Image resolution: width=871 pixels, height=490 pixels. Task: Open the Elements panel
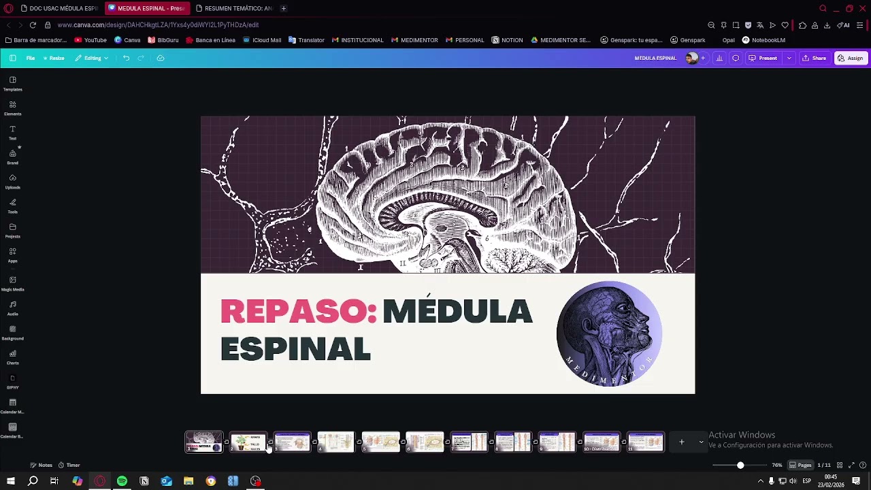click(x=12, y=108)
